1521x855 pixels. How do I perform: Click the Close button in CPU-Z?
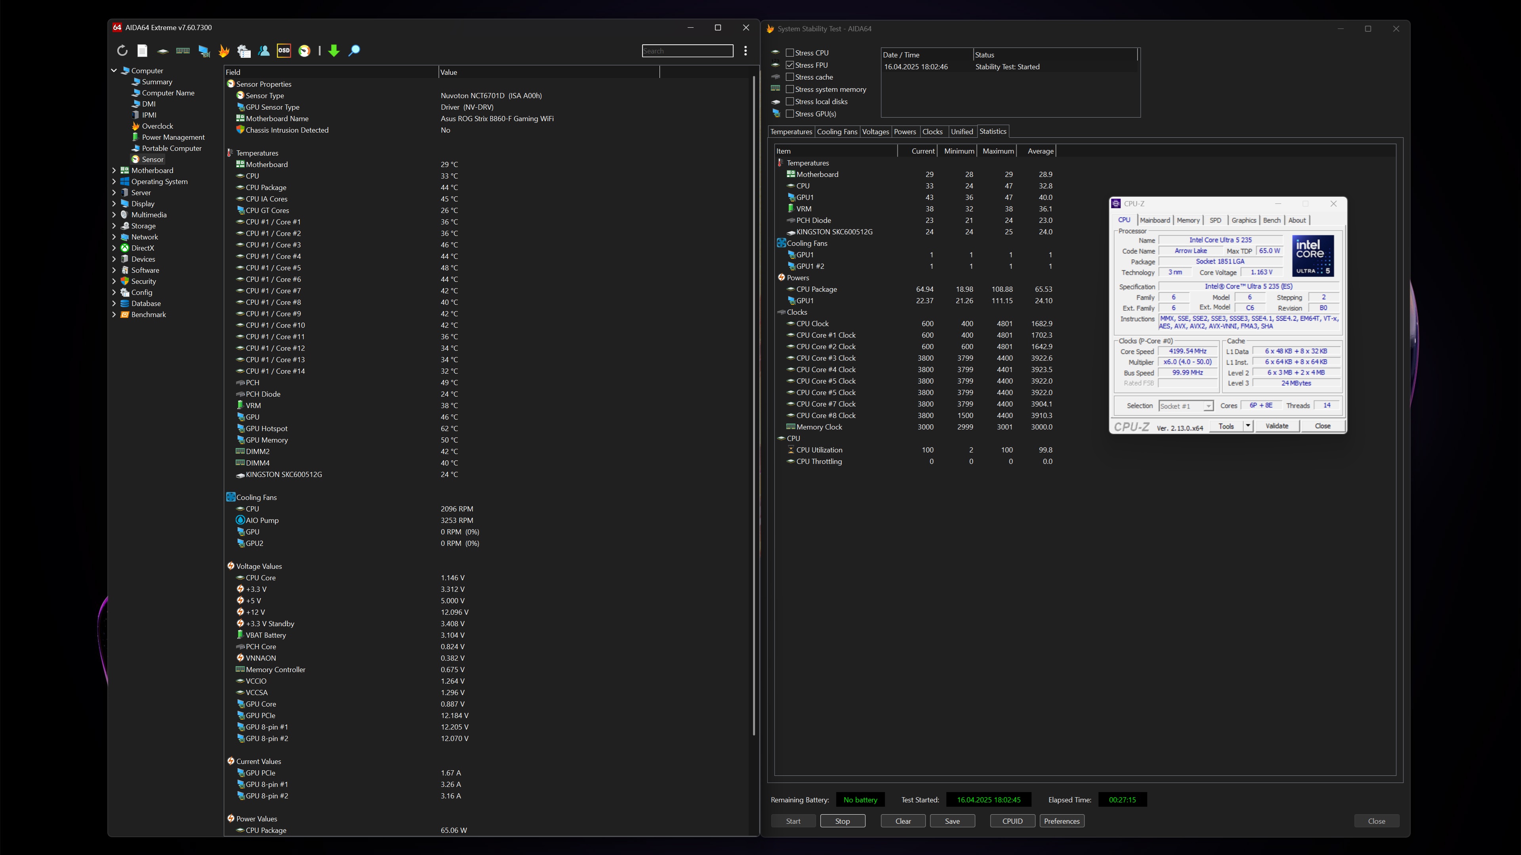click(x=1323, y=426)
